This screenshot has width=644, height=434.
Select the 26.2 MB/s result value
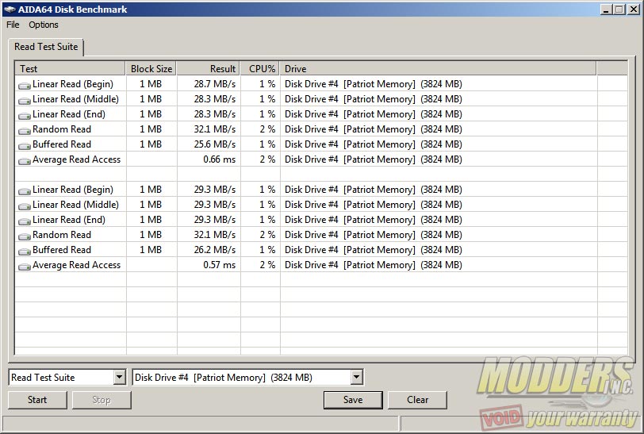pyautogui.click(x=215, y=250)
